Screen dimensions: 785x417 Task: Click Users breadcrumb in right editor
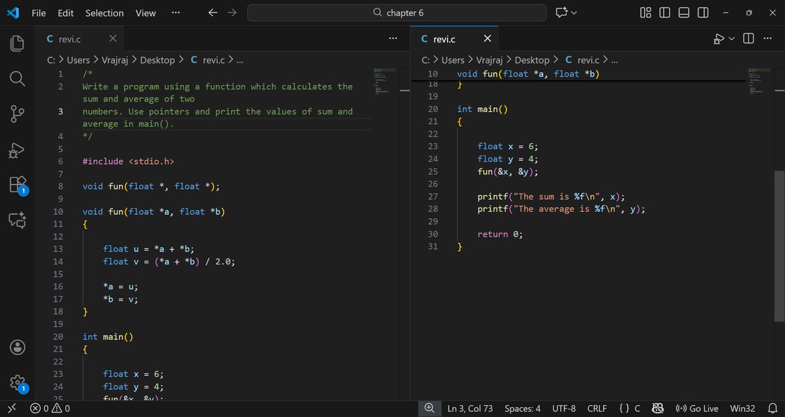[x=453, y=60]
